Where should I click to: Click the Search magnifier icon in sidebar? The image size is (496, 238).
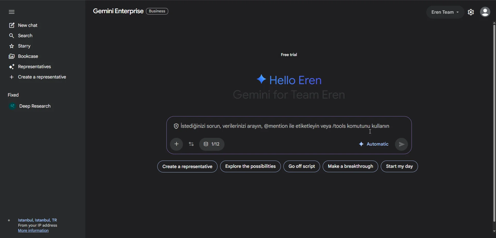(x=12, y=36)
